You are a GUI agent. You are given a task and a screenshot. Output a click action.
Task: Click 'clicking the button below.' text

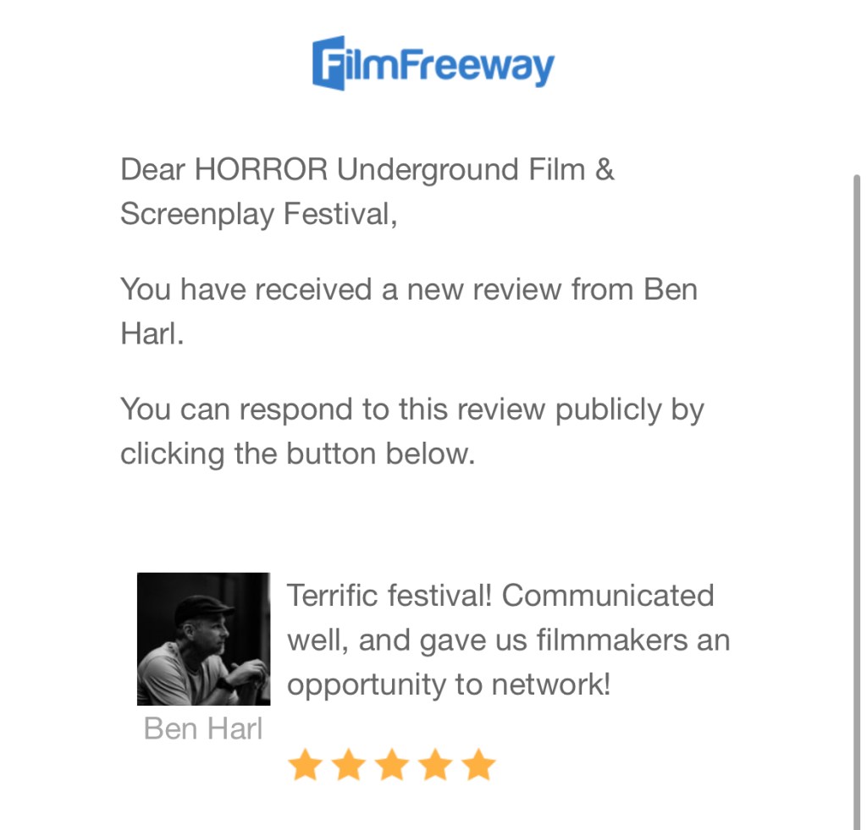297,454
